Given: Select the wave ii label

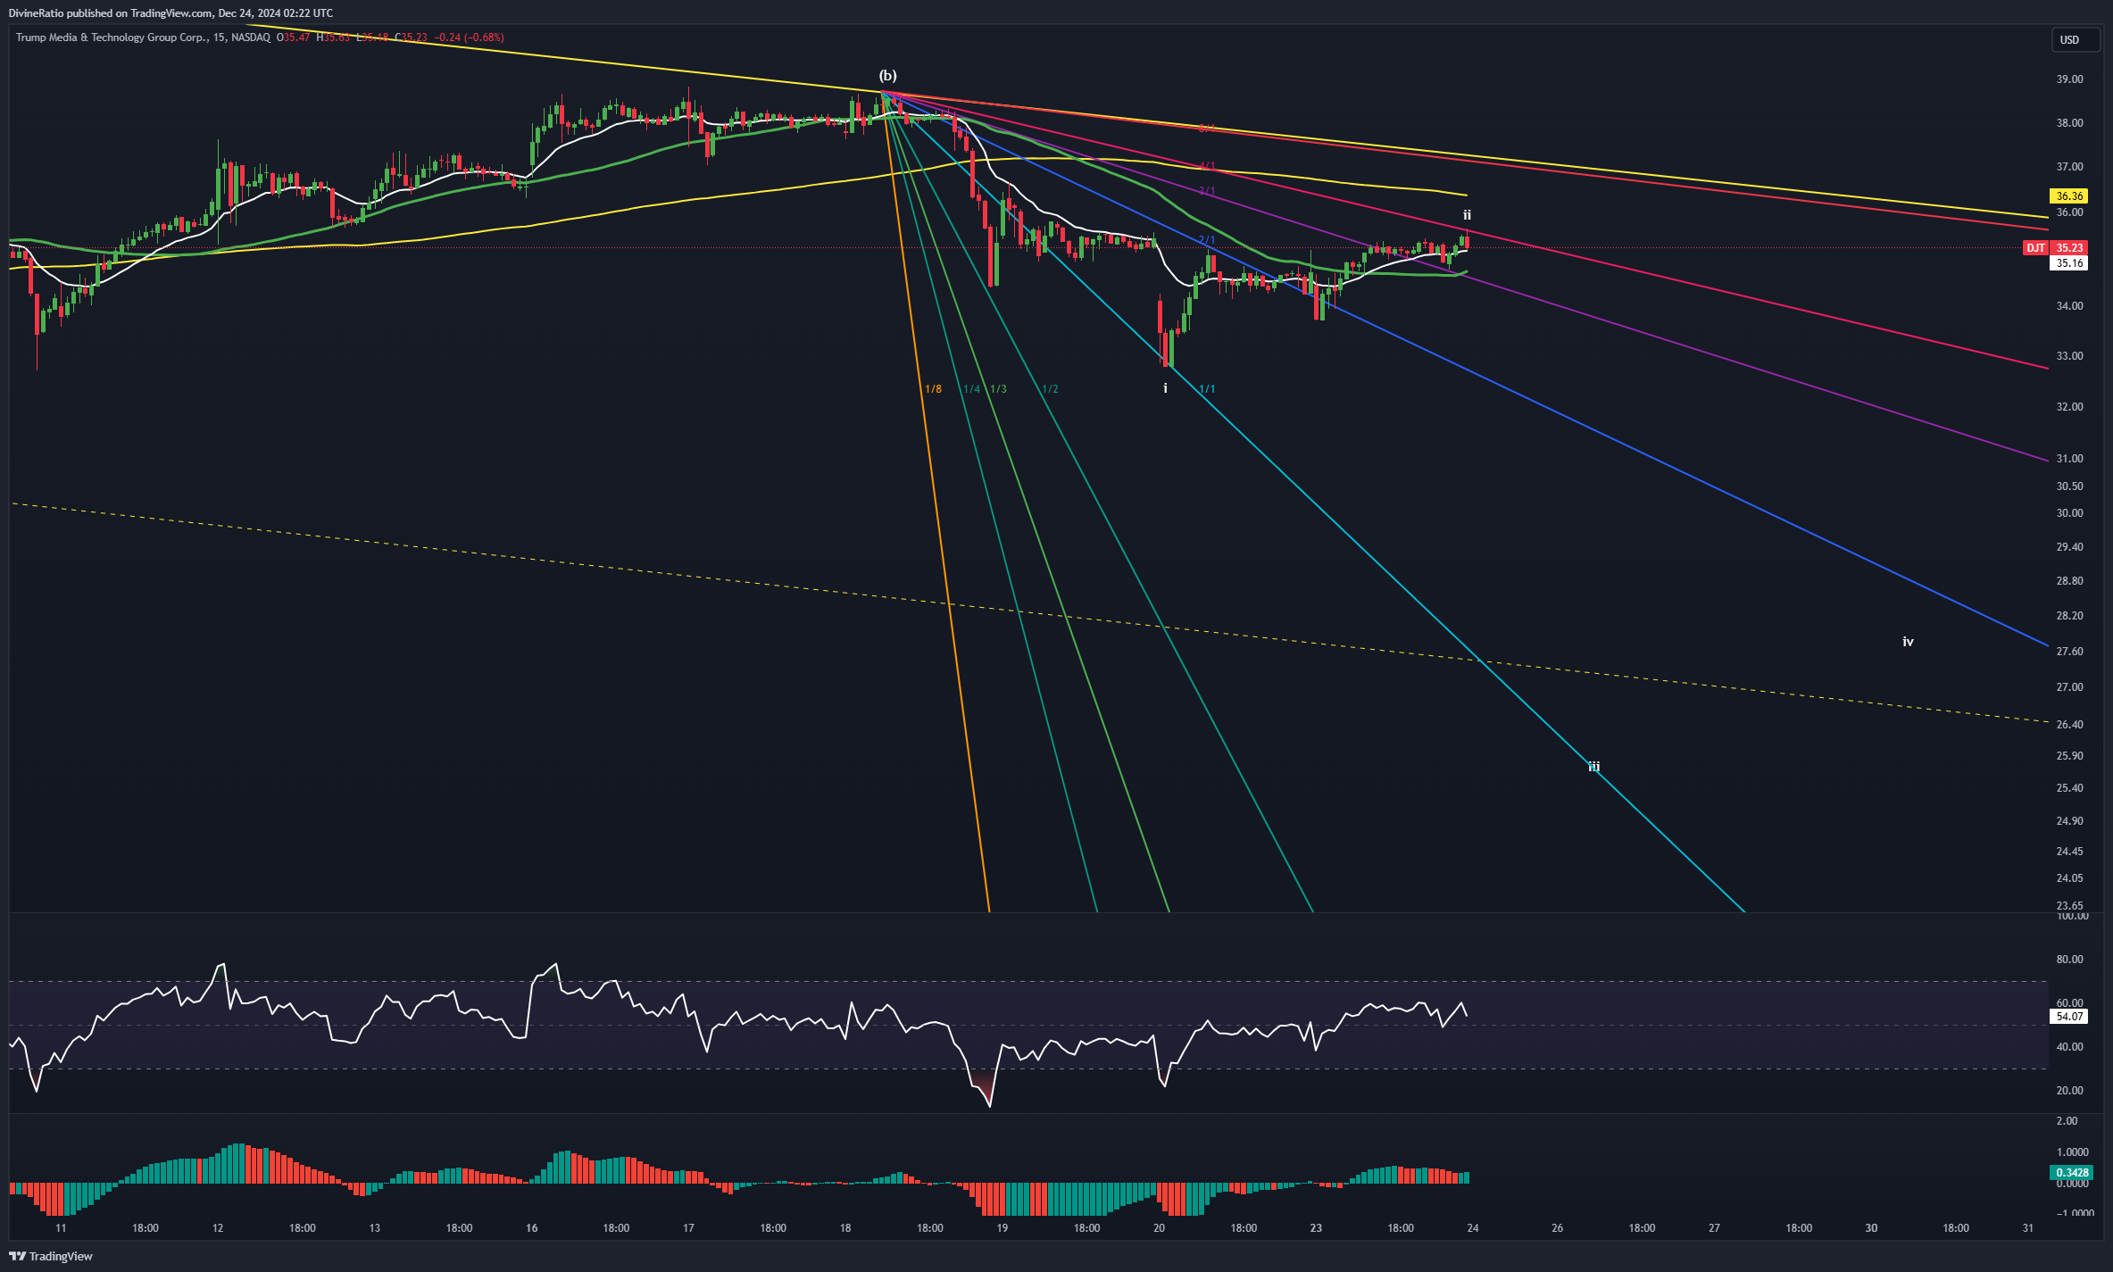Looking at the screenshot, I should point(1467,215).
